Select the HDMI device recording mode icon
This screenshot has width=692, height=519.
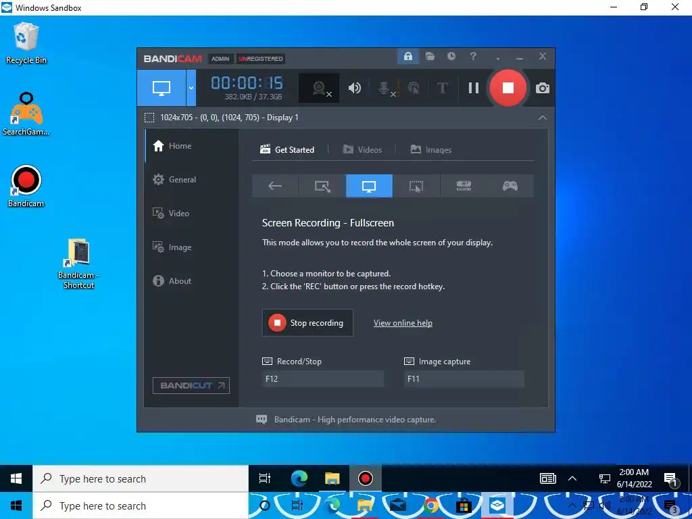(x=464, y=186)
